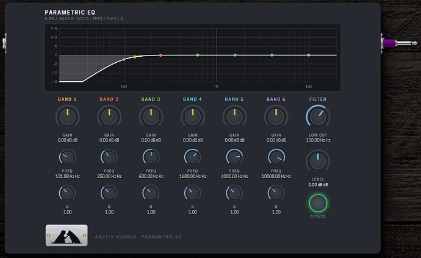This screenshot has width=421, height=258.
Task: Click low cut value 100.00 Hz
Action: (318, 140)
